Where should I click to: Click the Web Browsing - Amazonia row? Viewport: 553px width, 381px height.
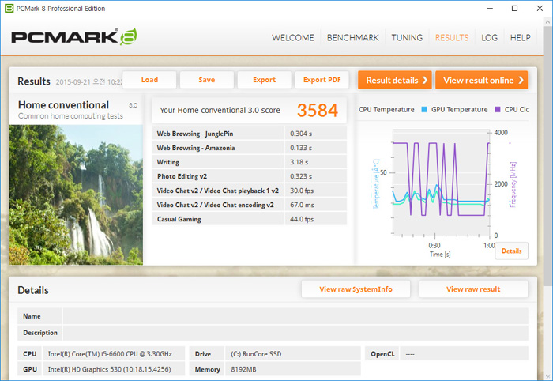click(x=250, y=148)
